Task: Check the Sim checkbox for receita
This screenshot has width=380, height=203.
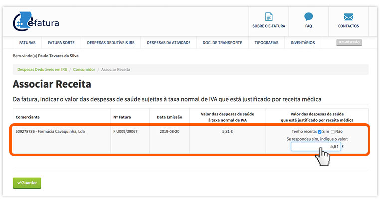Action: 320,131
